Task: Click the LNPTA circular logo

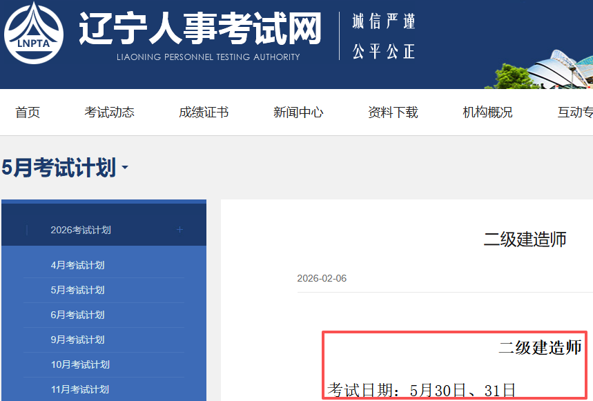Action: [x=34, y=32]
